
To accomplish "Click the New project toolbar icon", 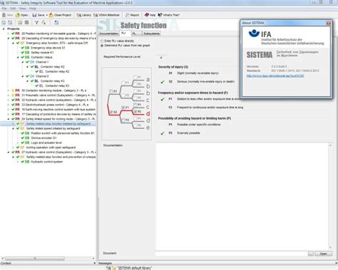I will tap(4, 15).
